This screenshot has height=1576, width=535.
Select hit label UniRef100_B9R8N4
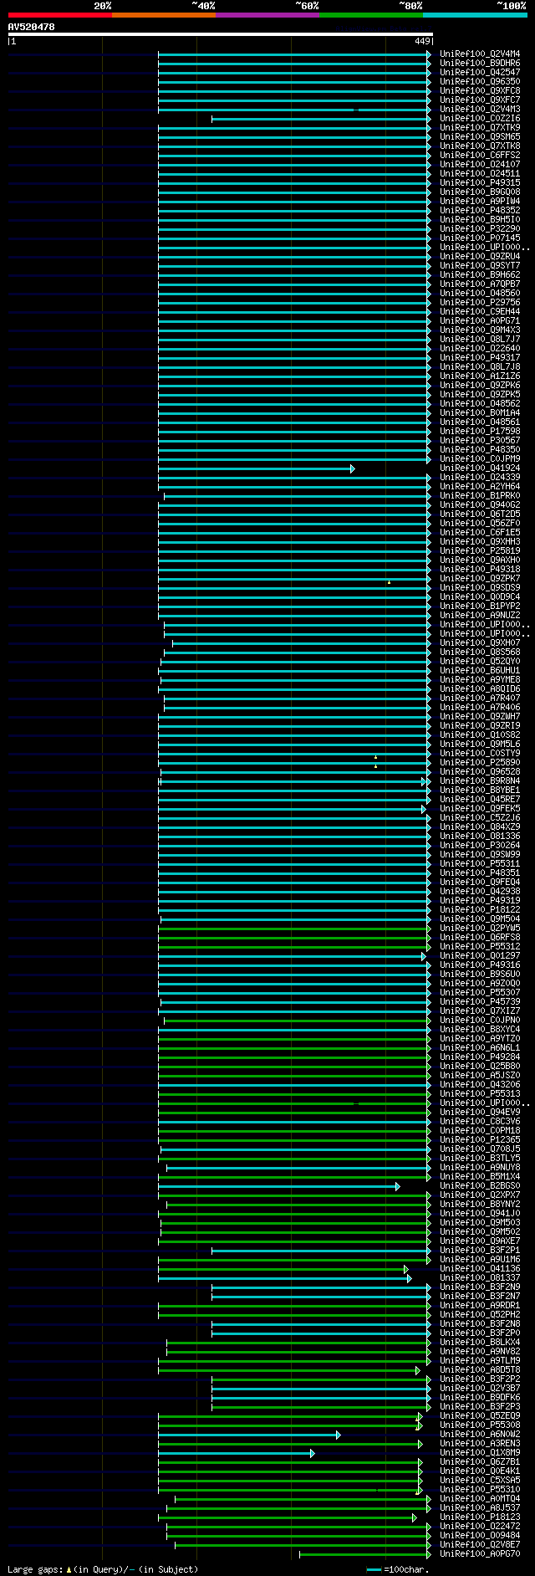pos(480,781)
